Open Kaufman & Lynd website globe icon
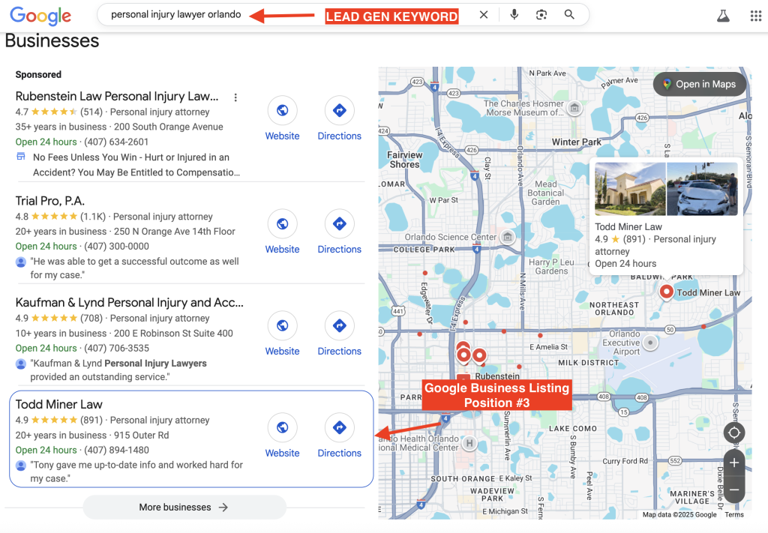Image resolution: width=768 pixels, height=533 pixels. click(282, 325)
